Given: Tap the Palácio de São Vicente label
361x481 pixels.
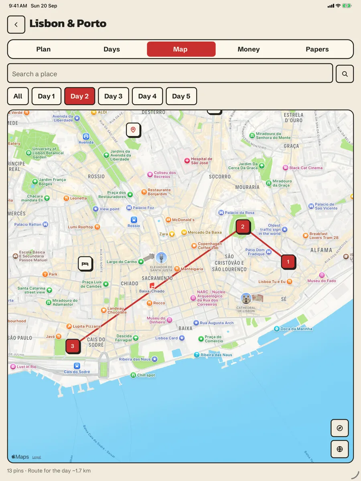Looking at the screenshot, I should click(x=327, y=206).
